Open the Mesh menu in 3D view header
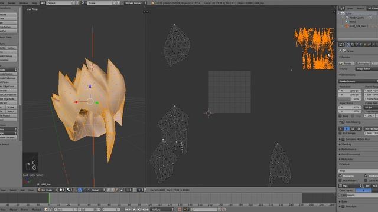The image size is (378, 212). point(31,190)
